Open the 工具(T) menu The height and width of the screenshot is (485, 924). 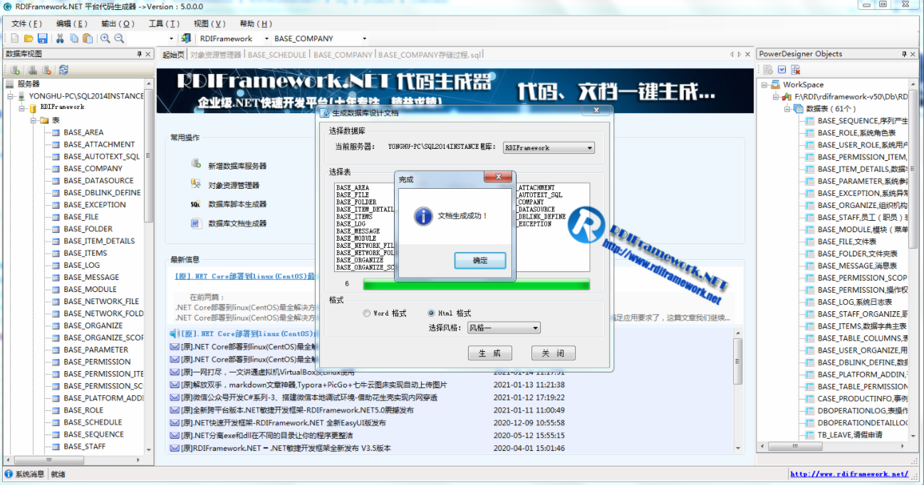[x=164, y=24]
